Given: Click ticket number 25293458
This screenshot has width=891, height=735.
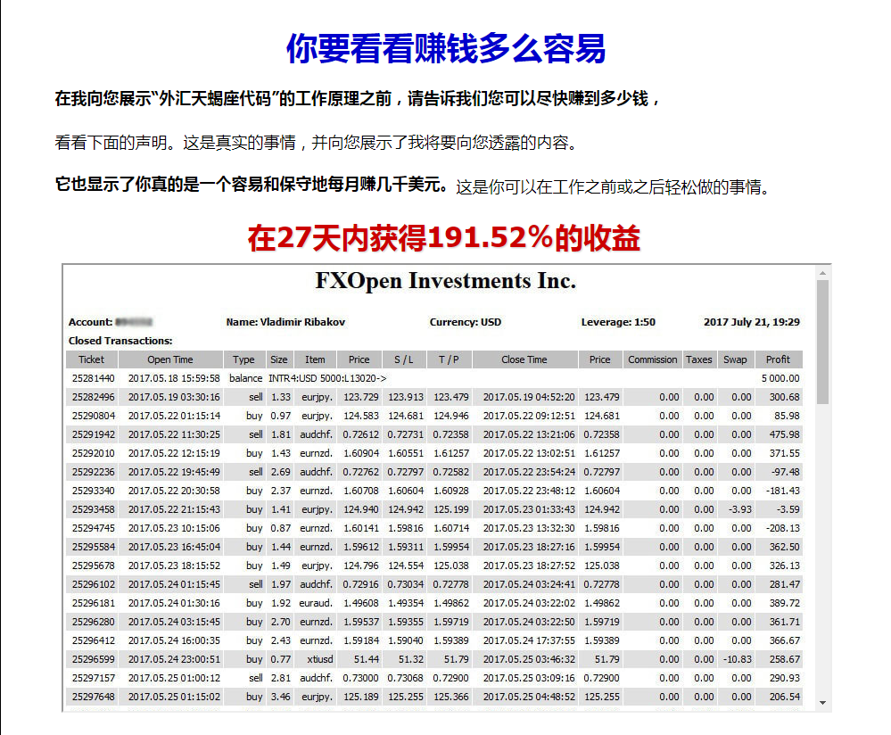Looking at the screenshot, I should click(x=93, y=510).
